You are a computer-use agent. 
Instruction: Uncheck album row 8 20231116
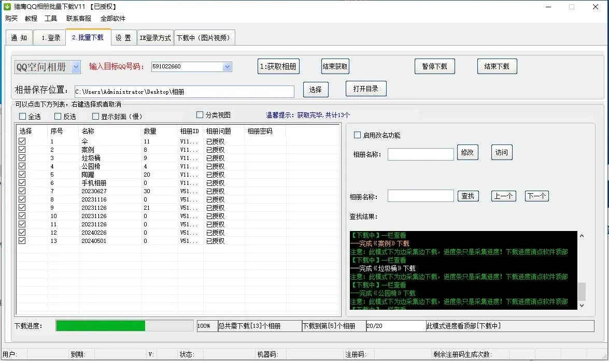pos(22,199)
